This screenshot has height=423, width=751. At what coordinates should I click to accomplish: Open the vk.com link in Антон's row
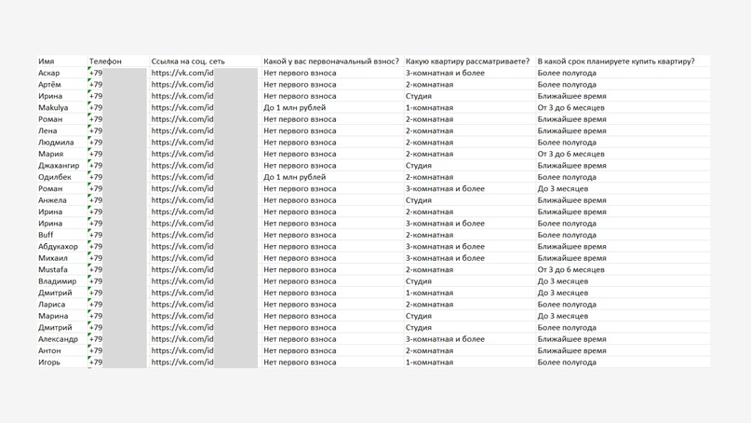click(182, 351)
